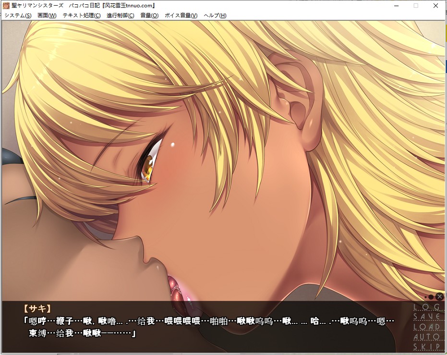Screen dimensions: 447x355
Task: Toggle AUTO play mode
Action: 426,337
